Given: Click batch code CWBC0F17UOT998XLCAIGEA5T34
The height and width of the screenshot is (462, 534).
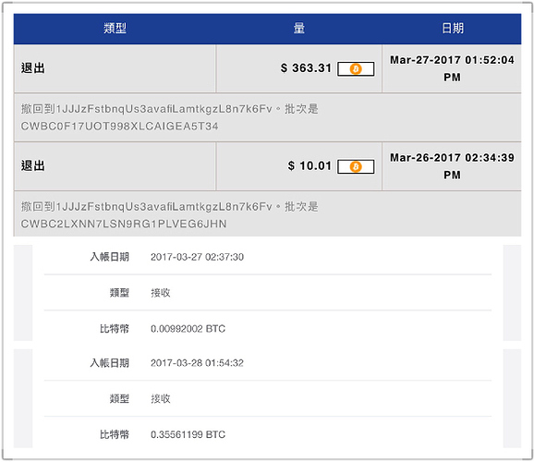Looking at the screenshot, I should pos(119,127).
